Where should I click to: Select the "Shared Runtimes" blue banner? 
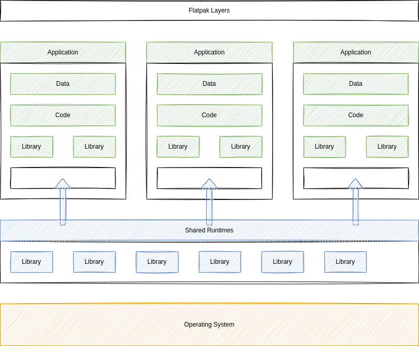tap(209, 230)
